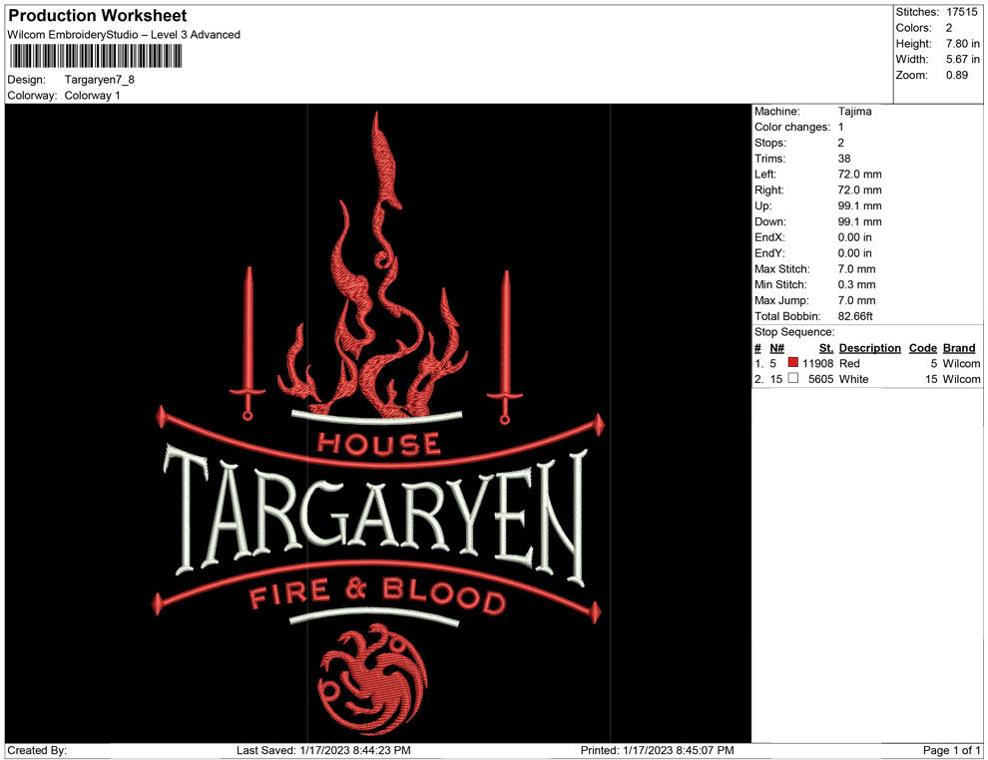Image resolution: width=988 pixels, height=760 pixels.
Task: Click the 'Description' column header
Action: [x=870, y=348]
